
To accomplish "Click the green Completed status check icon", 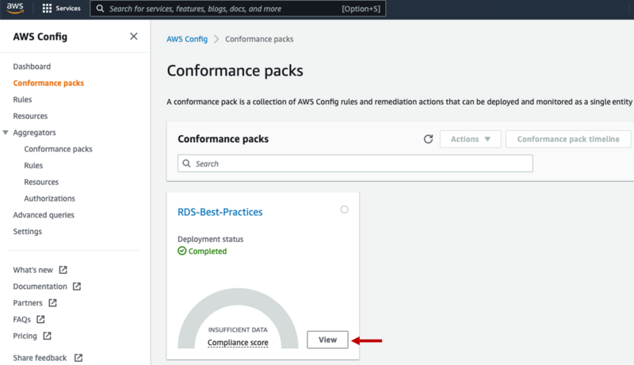I will coord(182,251).
